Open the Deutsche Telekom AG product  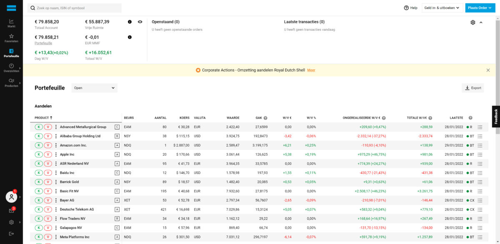pos(77,209)
